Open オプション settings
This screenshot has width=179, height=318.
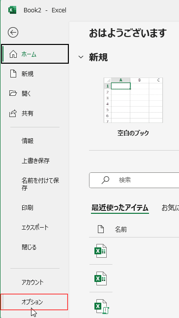[34, 302]
